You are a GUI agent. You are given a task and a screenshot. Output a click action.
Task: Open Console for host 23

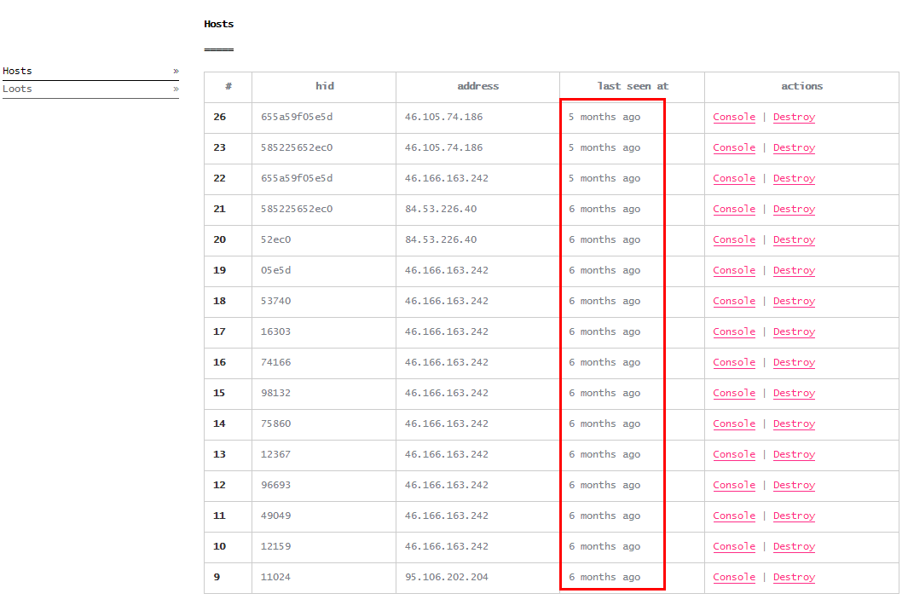point(734,147)
